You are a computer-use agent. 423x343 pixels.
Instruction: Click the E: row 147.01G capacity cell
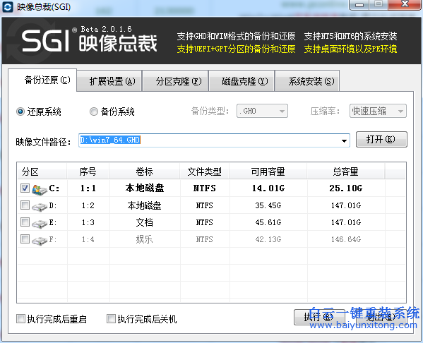(x=346, y=222)
